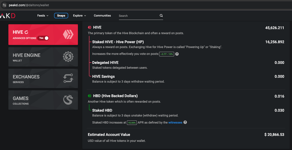The height and width of the screenshot is (150, 292).
Task: Open the Snaps tab
Action: click(x=61, y=16)
